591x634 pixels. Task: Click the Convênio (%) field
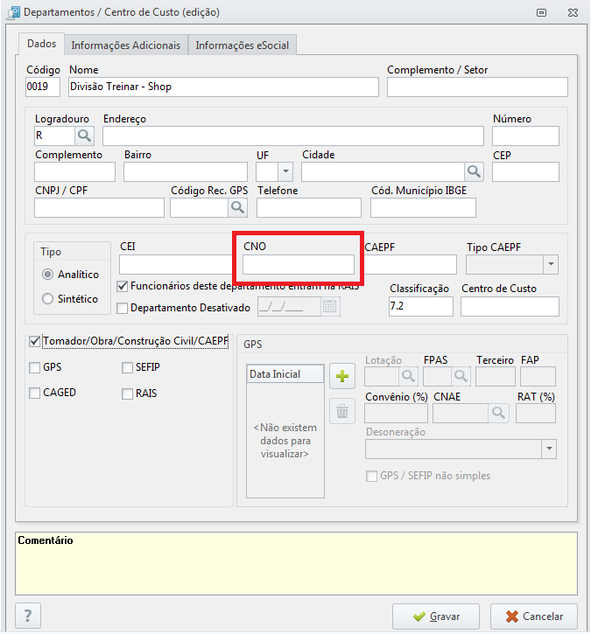(396, 414)
